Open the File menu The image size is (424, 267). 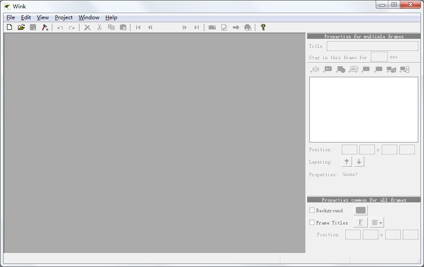point(11,18)
